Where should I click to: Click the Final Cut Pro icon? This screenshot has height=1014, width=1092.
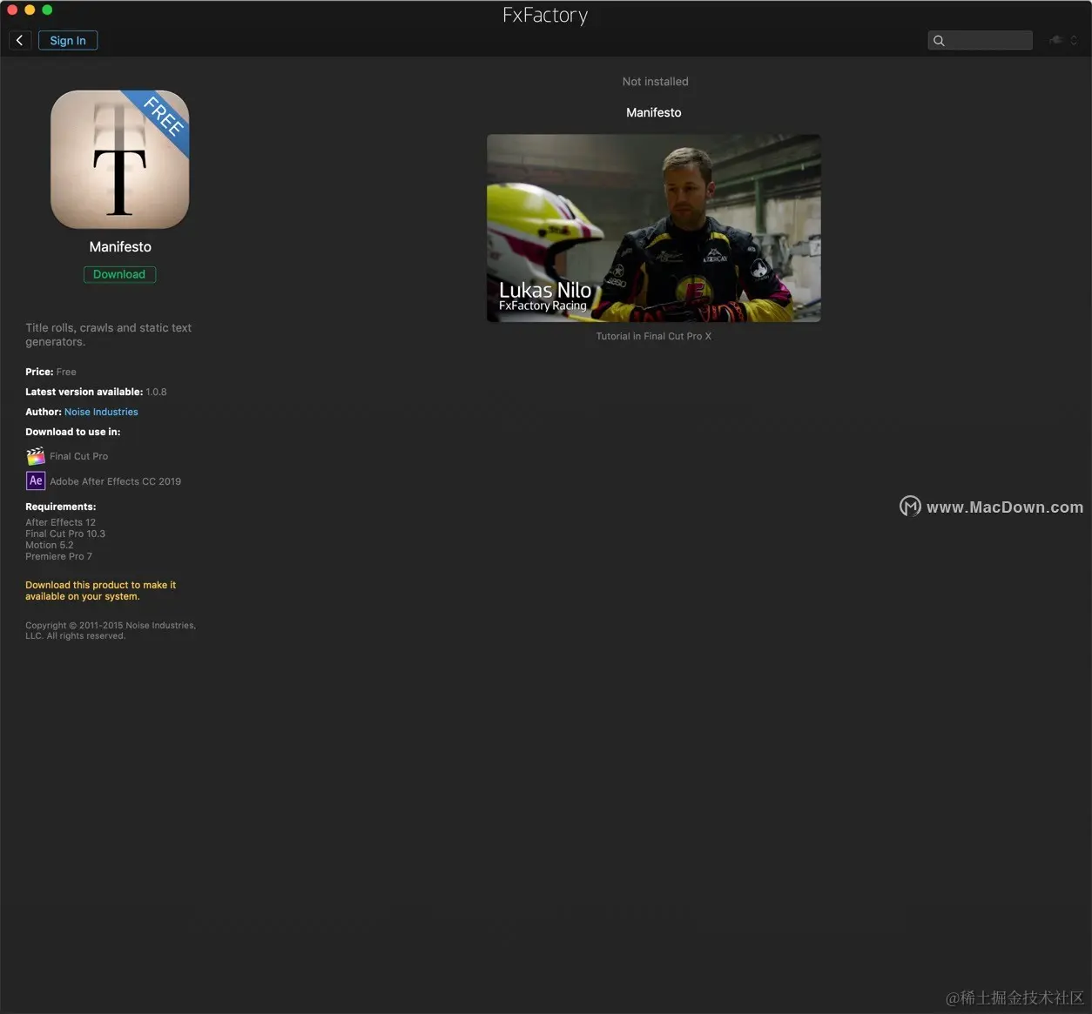coord(36,456)
